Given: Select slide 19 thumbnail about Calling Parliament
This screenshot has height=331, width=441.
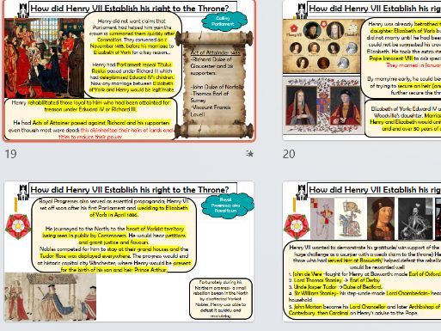Looking at the screenshot, I should 129,70.
